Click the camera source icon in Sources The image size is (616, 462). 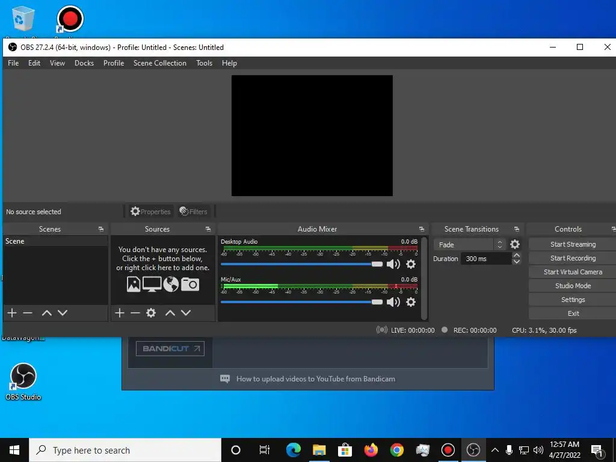tap(189, 284)
